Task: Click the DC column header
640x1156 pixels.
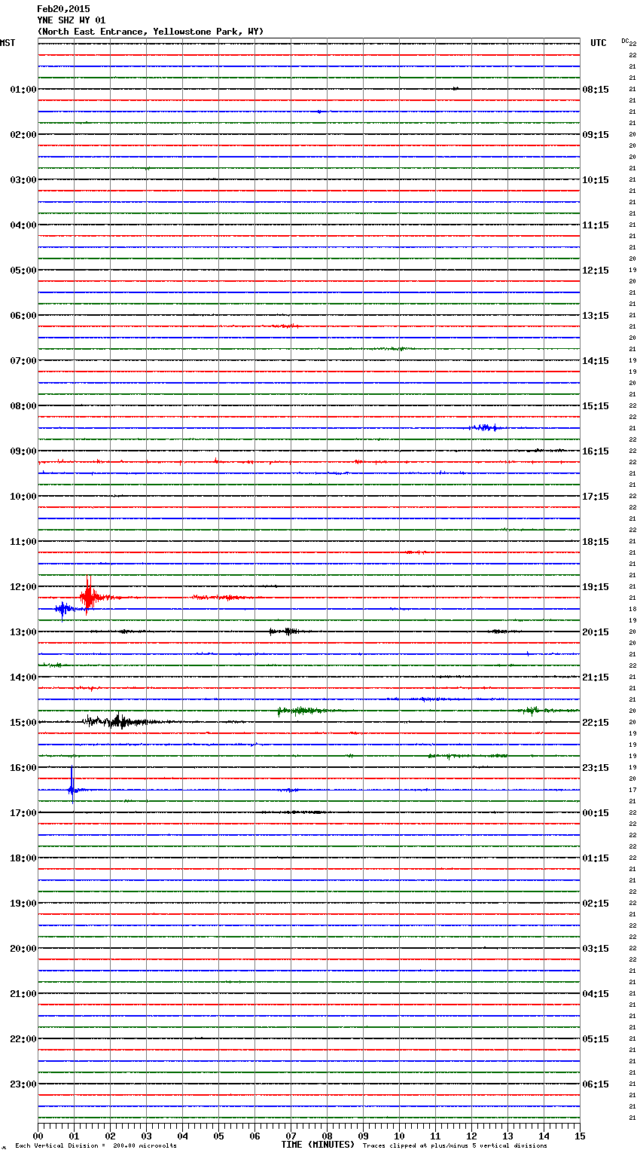Action: coord(625,41)
